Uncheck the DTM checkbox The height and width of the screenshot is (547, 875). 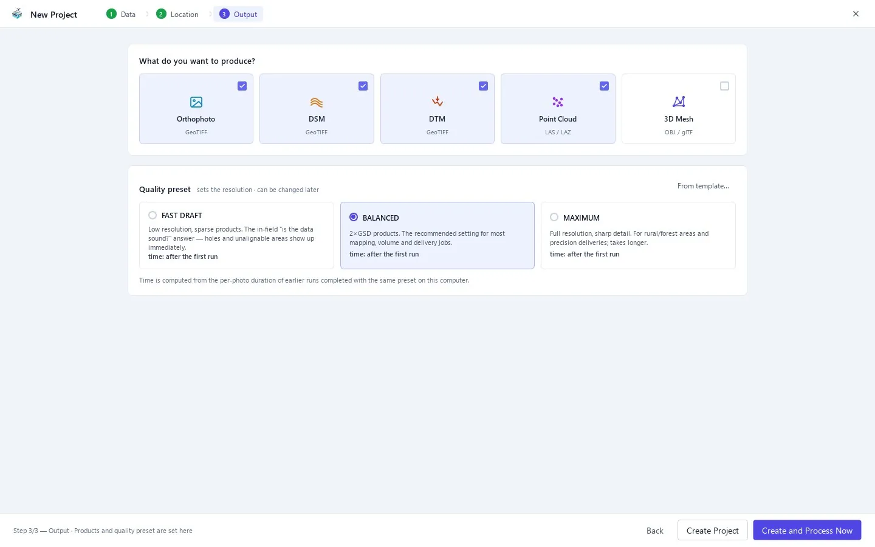[x=483, y=86]
